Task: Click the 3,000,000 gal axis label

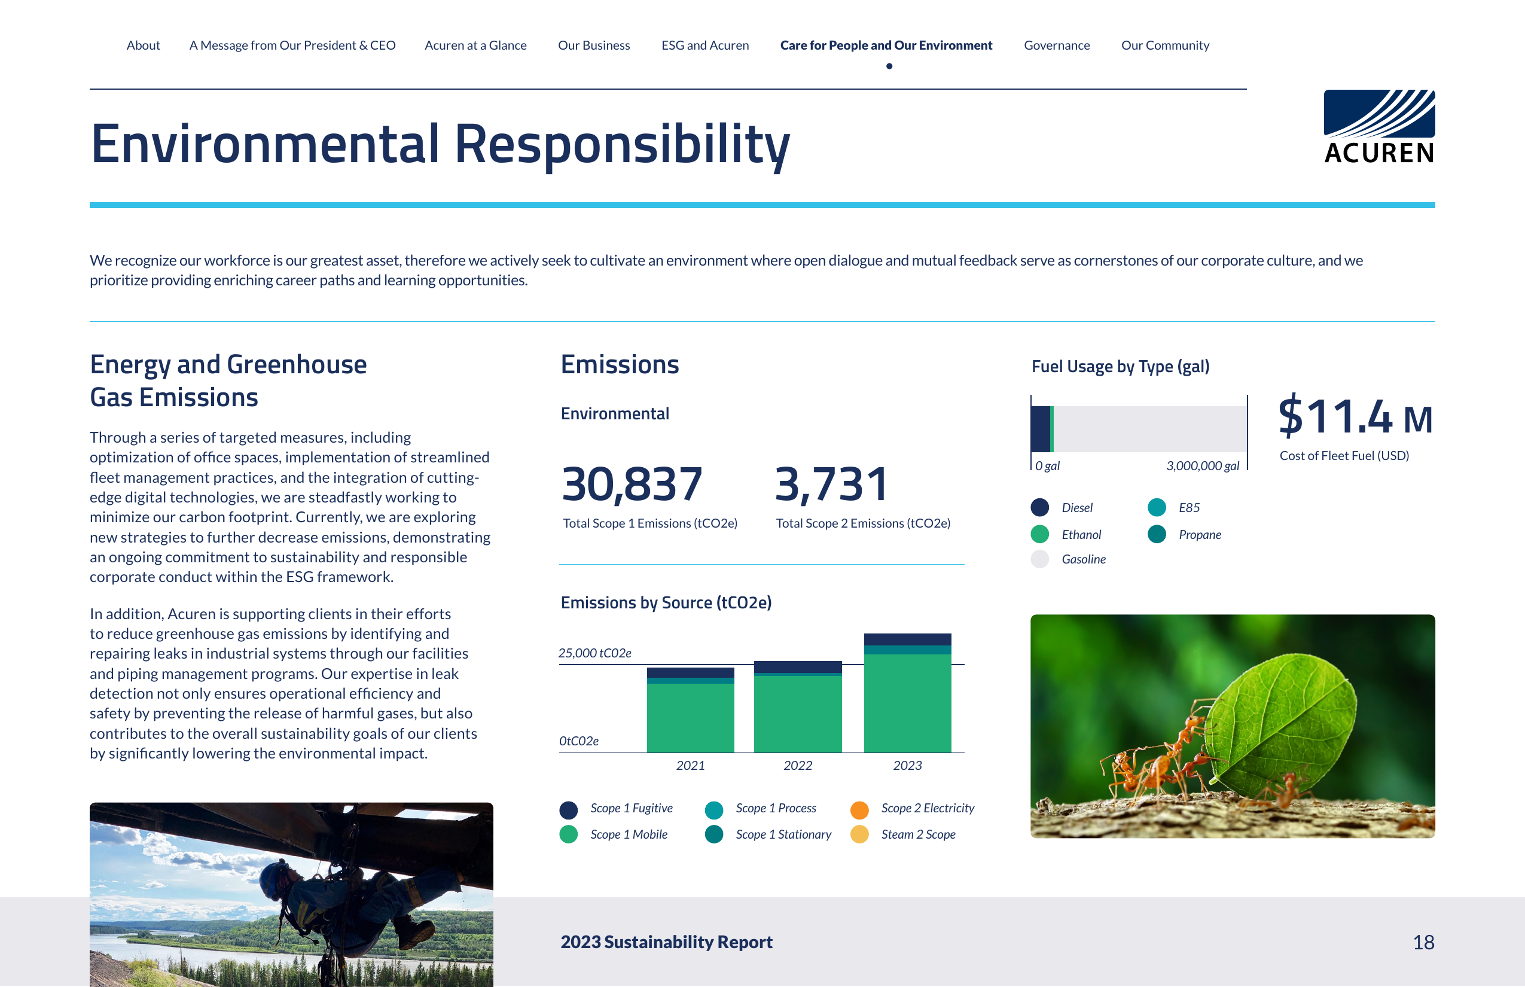Action: (x=1203, y=466)
